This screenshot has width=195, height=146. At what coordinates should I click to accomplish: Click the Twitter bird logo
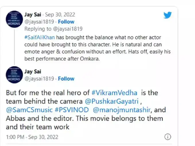pos(167,15)
